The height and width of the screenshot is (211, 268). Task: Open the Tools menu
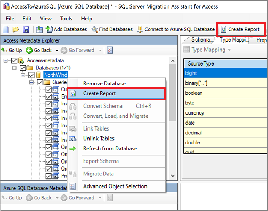click(x=66, y=19)
